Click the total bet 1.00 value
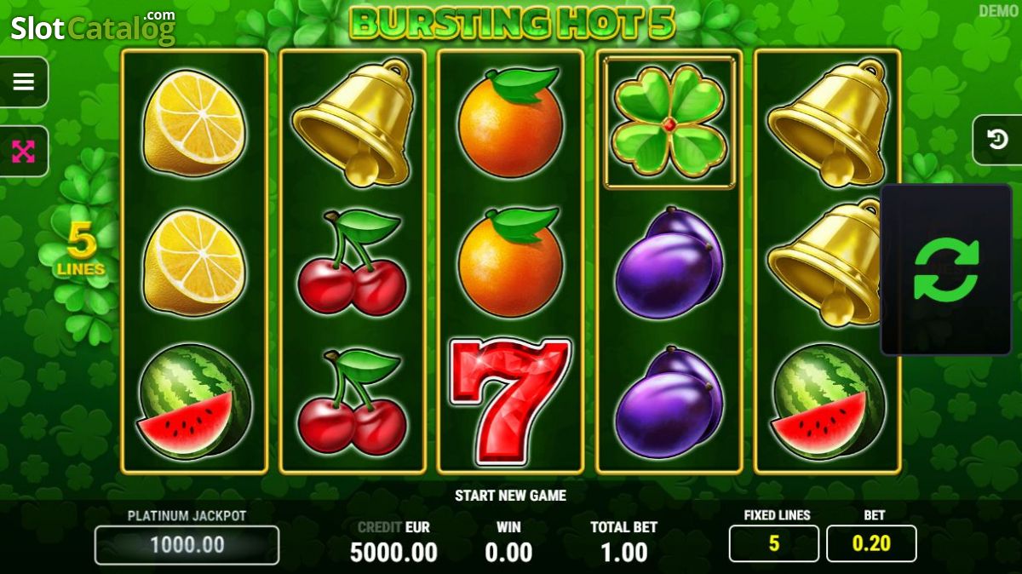1022x574 pixels. point(624,552)
